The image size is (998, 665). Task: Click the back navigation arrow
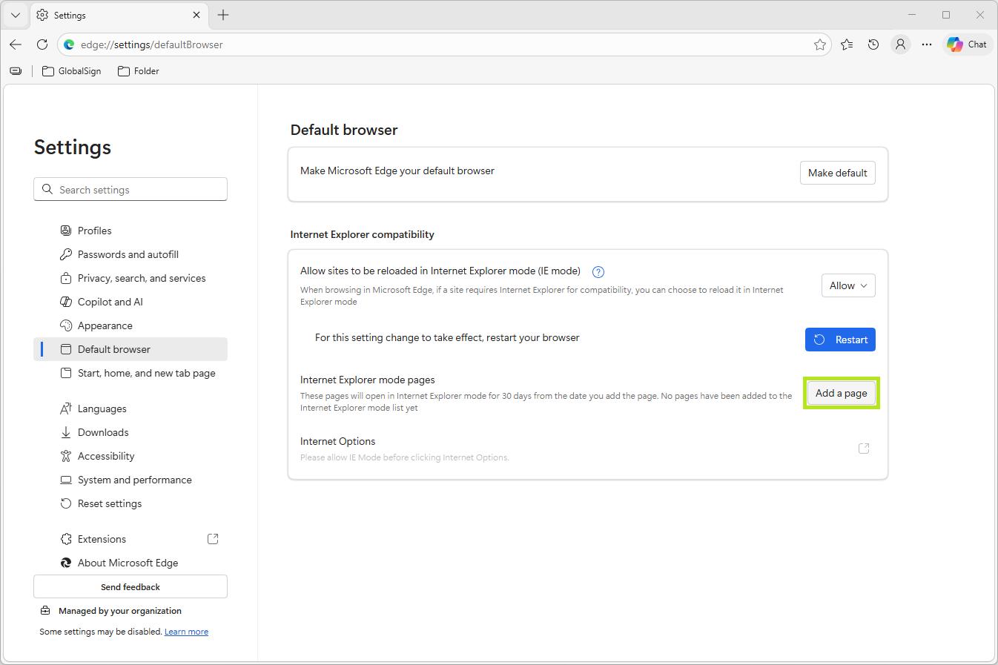pyautogui.click(x=16, y=44)
